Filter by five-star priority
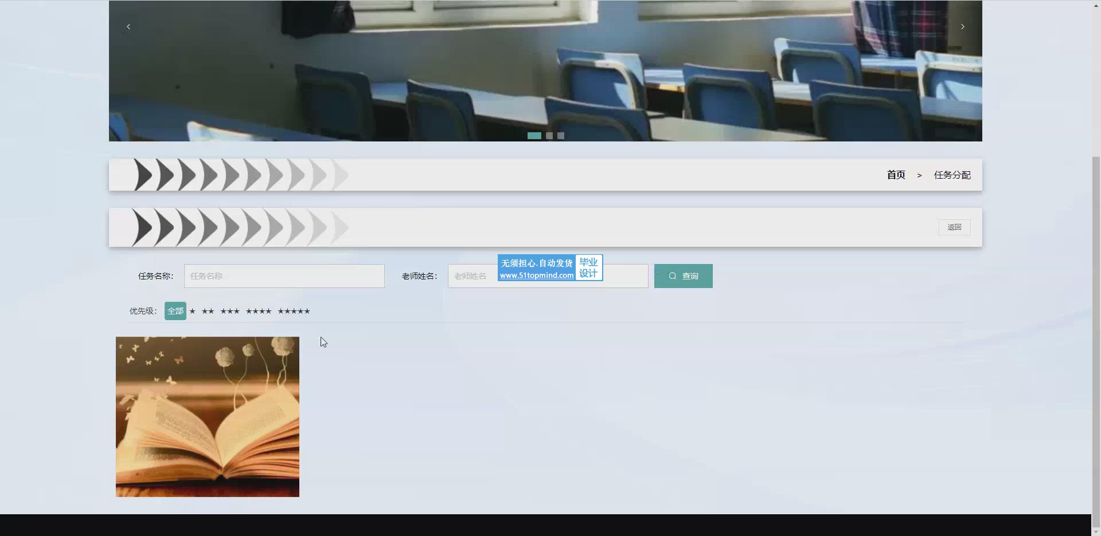The height and width of the screenshot is (536, 1101). (294, 311)
